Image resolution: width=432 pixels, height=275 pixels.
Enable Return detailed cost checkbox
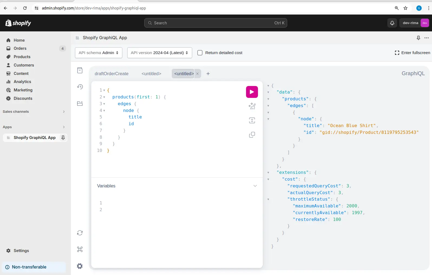coord(200,53)
